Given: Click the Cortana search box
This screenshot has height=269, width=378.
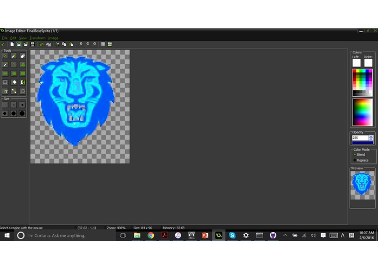Looking at the screenshot, I should [65, 235].
